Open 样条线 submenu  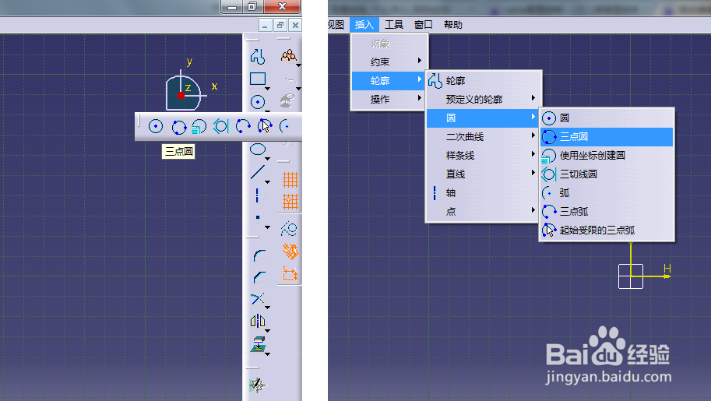tap(484, 155)
